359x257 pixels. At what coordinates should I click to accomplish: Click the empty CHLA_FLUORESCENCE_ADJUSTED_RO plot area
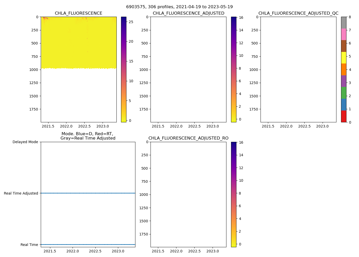pos(188,194)
